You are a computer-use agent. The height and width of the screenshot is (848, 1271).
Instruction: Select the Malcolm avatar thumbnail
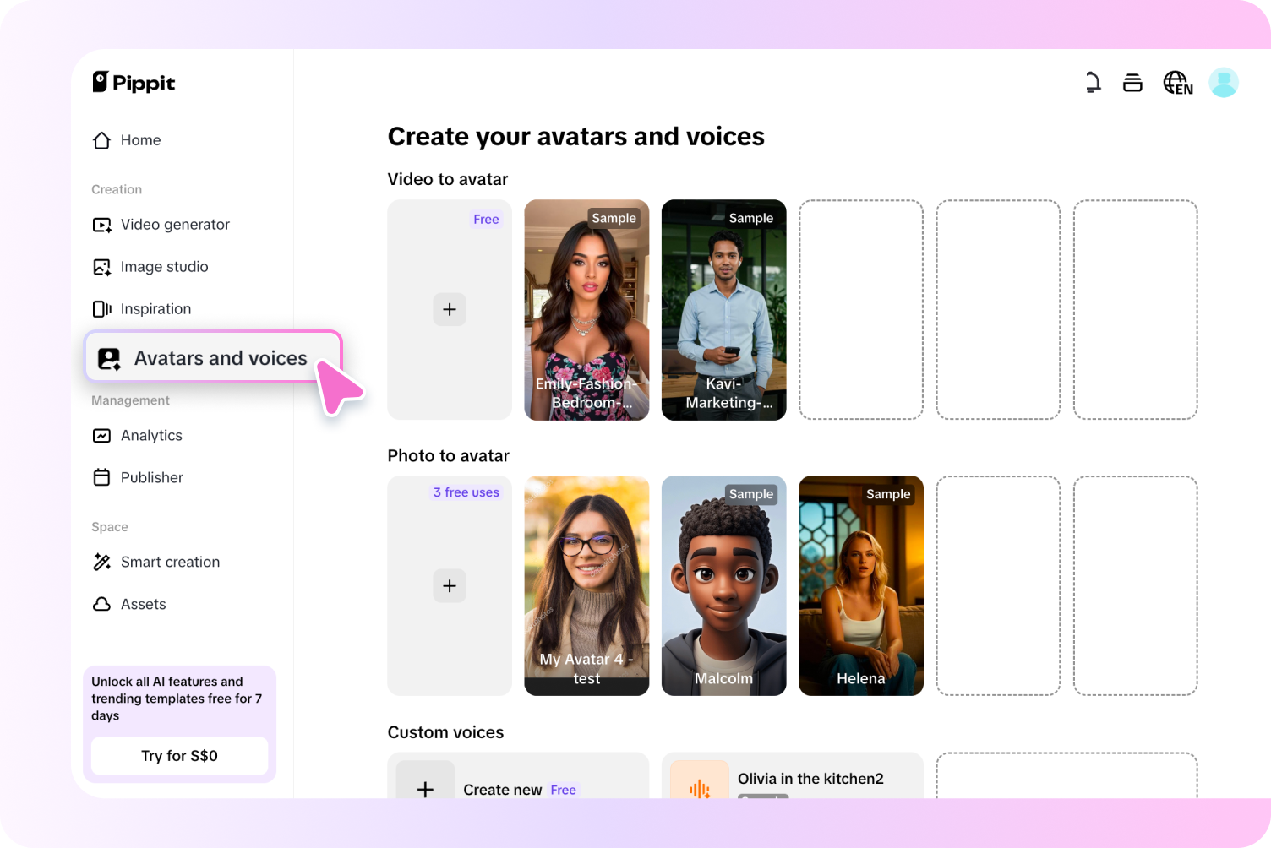723,585
